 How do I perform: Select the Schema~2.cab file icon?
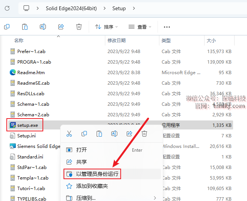coord(13,114)
